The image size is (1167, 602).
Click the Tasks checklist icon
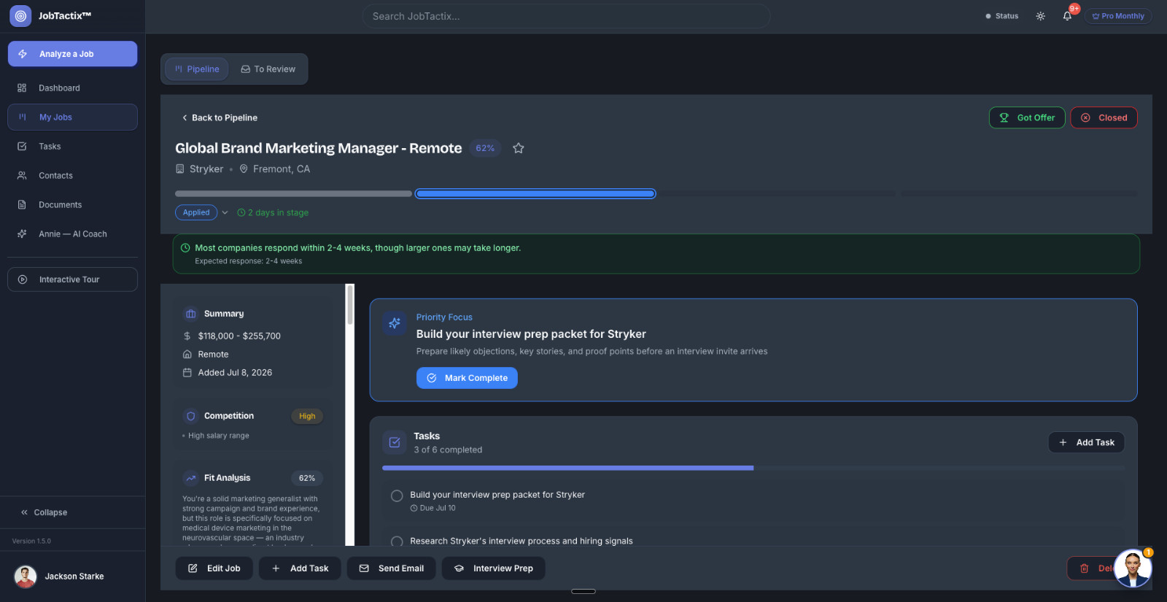coord(395,442)
